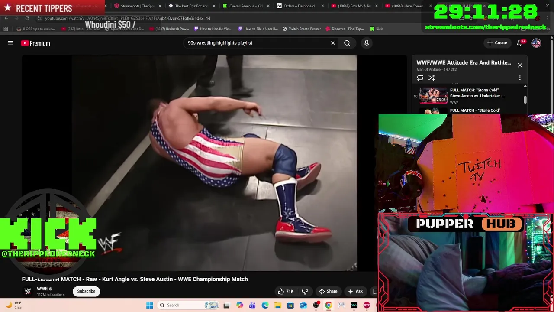Open the YouTube hamburger guide menu

point(10,43)
